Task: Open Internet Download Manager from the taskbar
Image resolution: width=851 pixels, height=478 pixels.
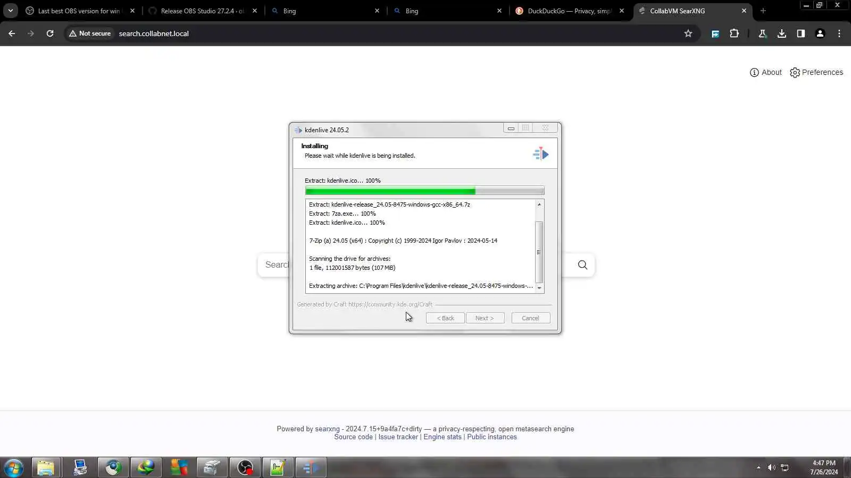Action: point(146,468)
